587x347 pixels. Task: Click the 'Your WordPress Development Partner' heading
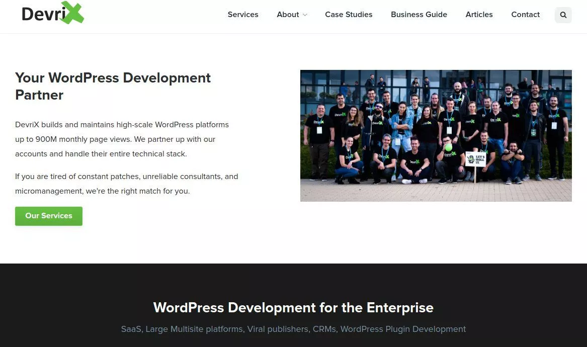(113, 86)
